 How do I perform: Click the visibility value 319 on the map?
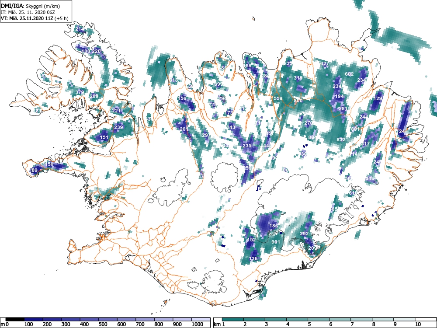[x=298, y=78]
